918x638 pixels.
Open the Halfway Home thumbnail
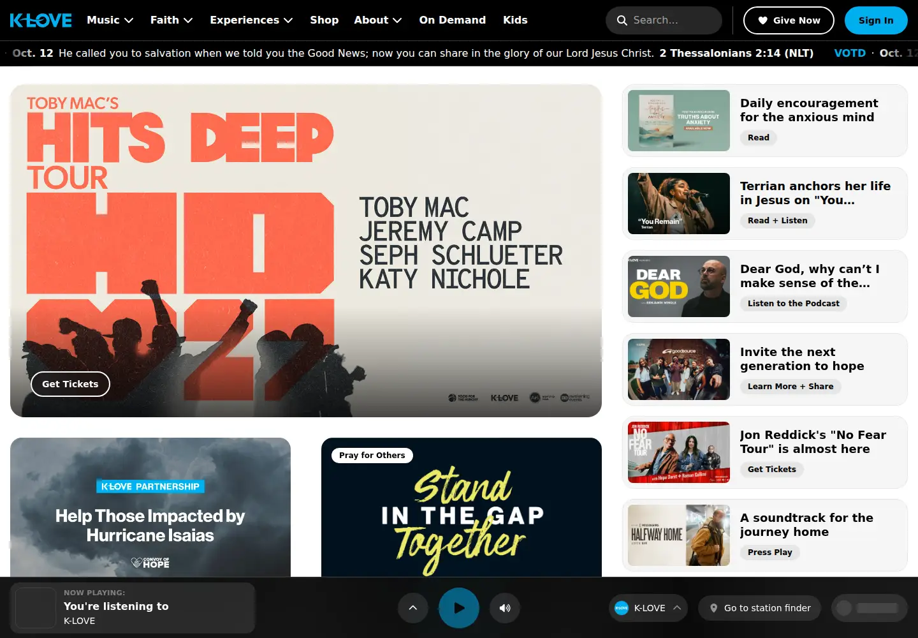click(x=679, y=535)
